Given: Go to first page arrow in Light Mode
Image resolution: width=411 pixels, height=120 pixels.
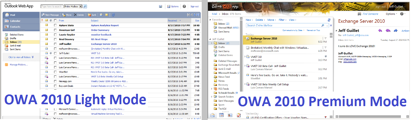Looking at the screenshot, I should click(188, 15).
